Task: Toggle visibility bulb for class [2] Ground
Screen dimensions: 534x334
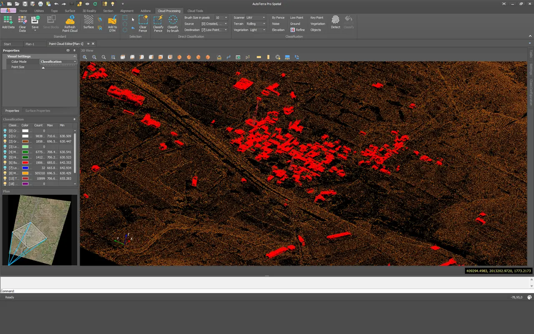Action: [x=5, y=142]
